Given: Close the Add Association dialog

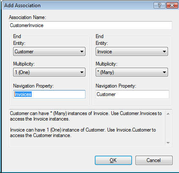Looking at the screenshot, I should [172, 5].
